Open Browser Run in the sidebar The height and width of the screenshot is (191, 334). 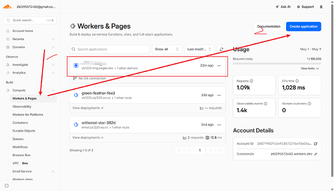21,155
